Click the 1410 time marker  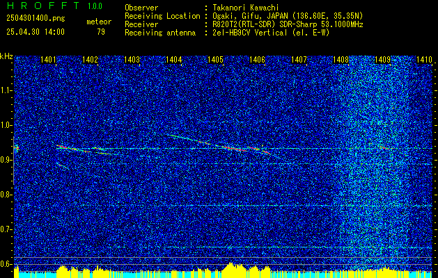coord(424,59)
